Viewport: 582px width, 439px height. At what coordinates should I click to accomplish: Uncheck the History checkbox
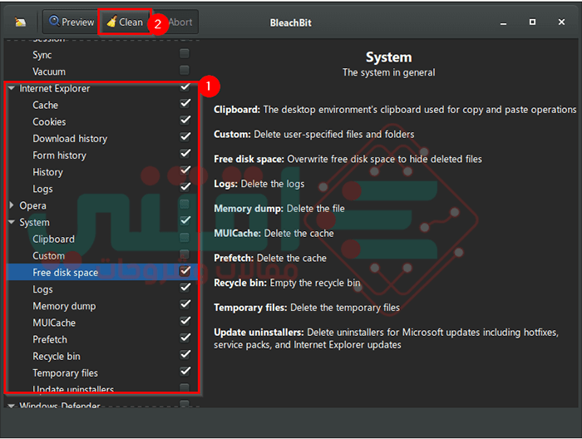[185, 170]
